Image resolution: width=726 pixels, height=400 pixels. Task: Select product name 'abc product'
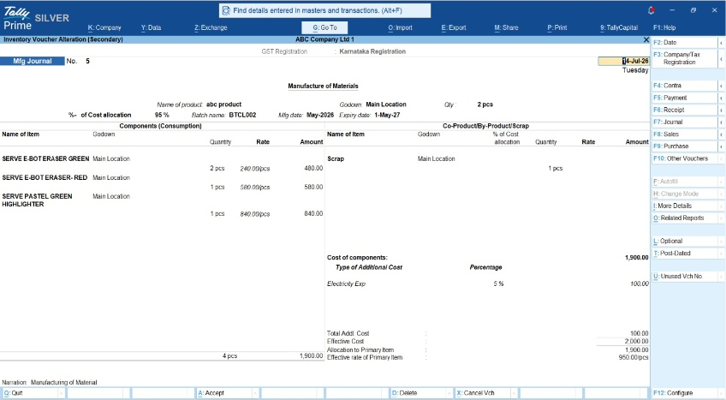pos(223,104)
